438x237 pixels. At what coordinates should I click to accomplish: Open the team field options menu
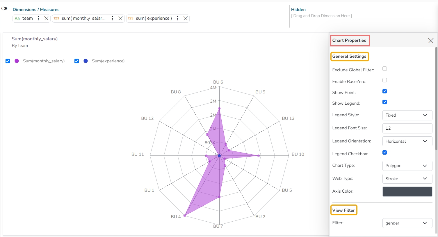pos(38,18)
